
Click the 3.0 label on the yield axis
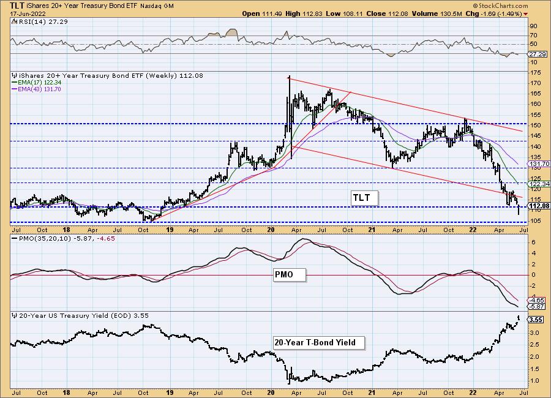(534, 332)
